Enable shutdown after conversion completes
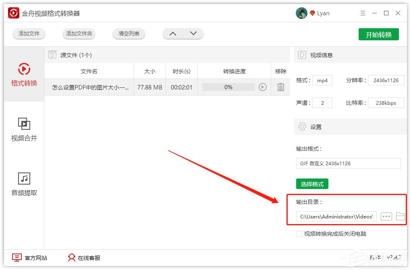Screen dimensions: 411x270 tap(299, 233)
